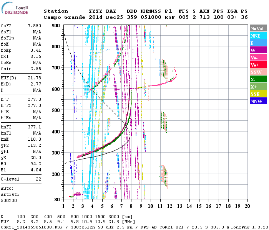
Task: Select the NNE cyan legend swatch
Action: [x=258, y=36]
